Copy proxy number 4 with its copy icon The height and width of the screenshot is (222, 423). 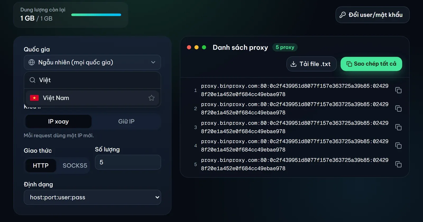[398, 146]
